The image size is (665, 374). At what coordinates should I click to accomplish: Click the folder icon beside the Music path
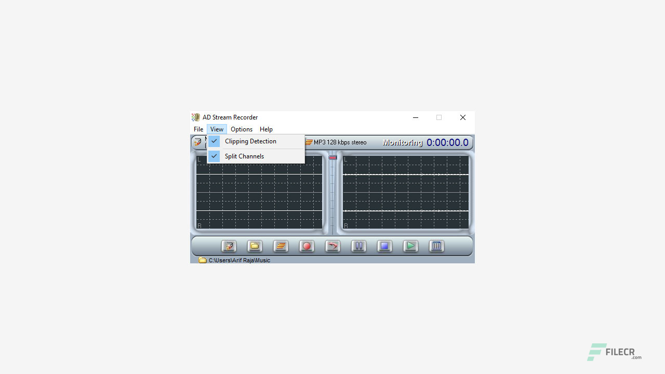(203, 260)
